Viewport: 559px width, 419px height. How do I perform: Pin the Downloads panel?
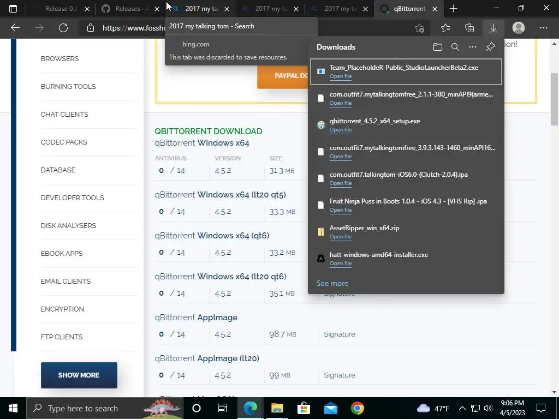(x=491, y=47)
